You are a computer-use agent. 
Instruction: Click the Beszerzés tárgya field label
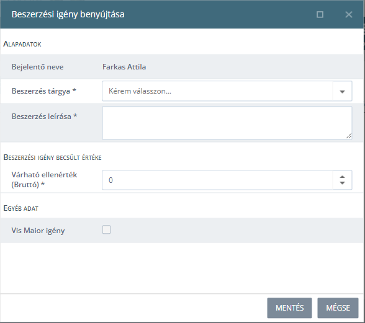[43, 91]
